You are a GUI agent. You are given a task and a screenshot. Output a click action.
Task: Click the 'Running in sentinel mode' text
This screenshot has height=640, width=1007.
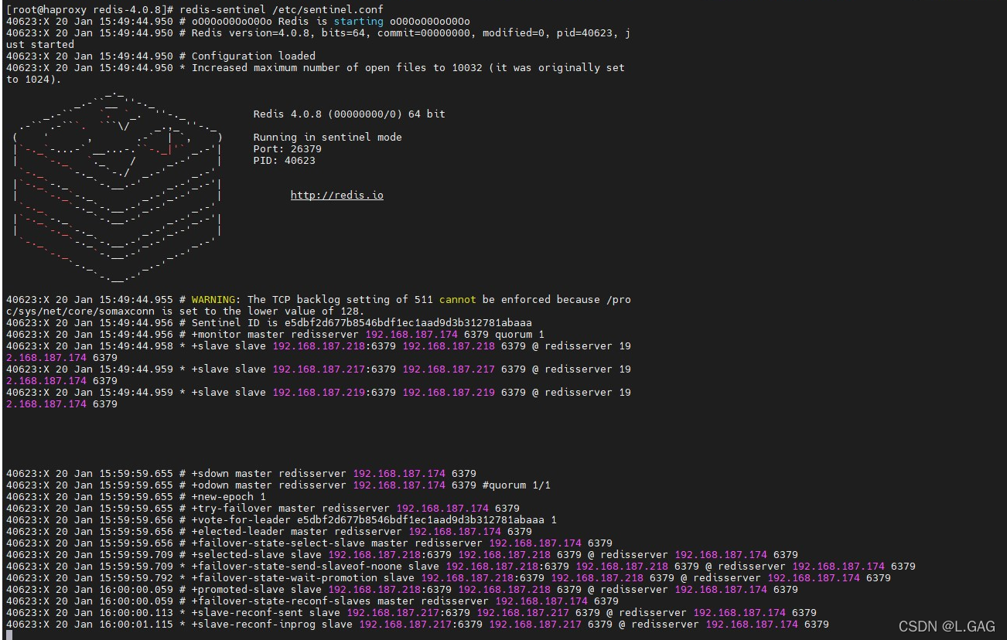pos(328,137)
